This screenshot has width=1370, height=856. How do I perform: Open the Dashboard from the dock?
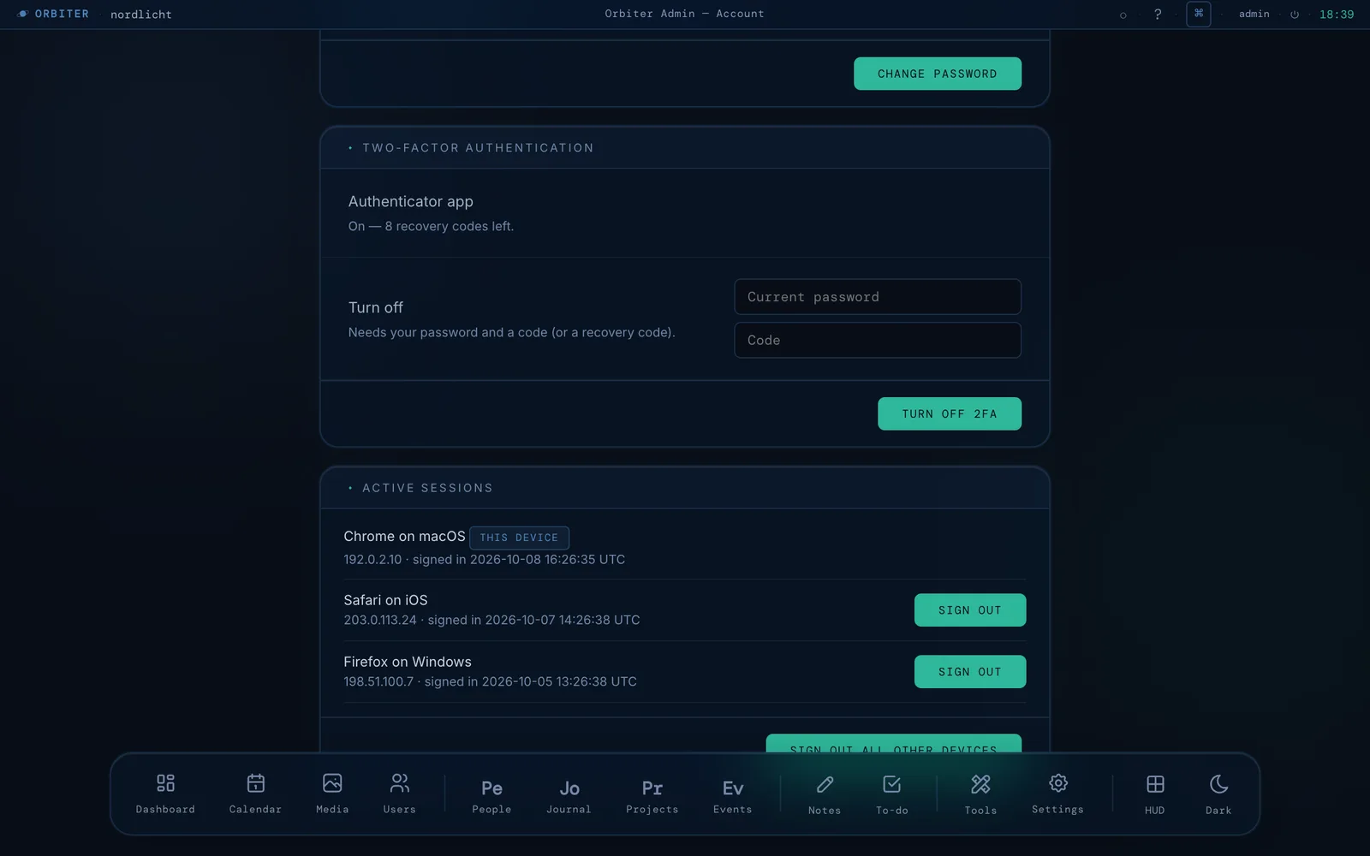(x=165, y=794)
